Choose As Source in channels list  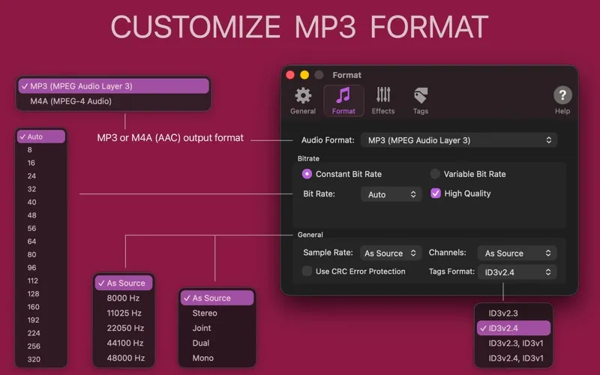click(x=217, y=298)
